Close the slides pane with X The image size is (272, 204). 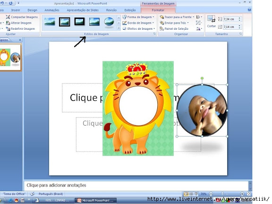[x=20, y=40]
